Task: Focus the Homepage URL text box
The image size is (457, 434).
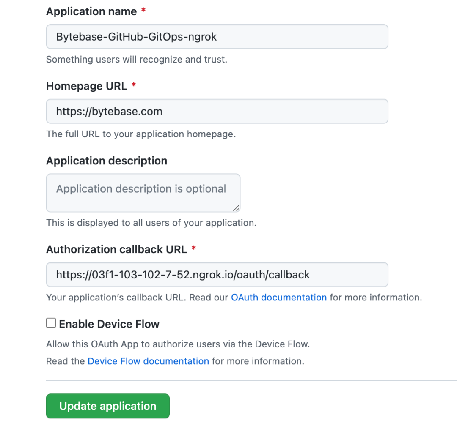Action: click(x=217, y=112)
